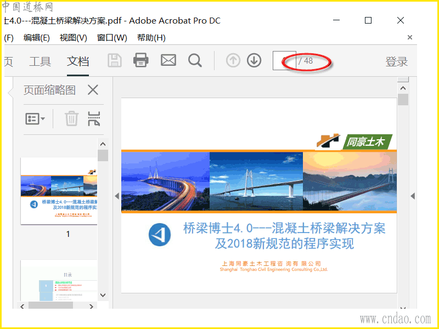Click document scroll up arrow
This screenshot has width=439, height=329.
(x=403, y=88)
